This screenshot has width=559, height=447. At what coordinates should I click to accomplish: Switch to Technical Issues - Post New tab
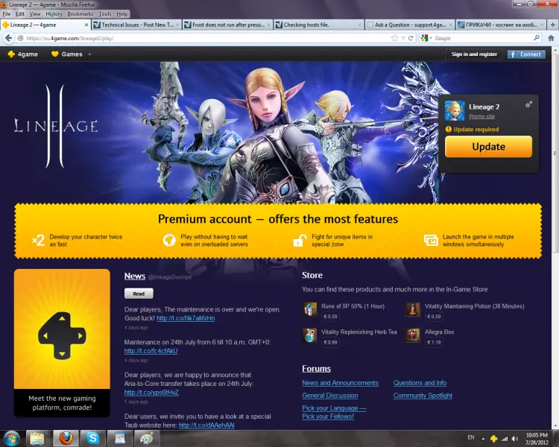click(136, 25)
